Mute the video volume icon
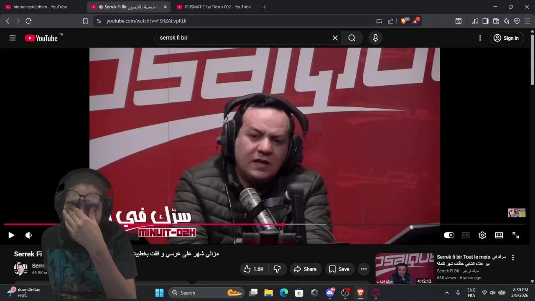The image size is (535, 301). tap(28, 235)
